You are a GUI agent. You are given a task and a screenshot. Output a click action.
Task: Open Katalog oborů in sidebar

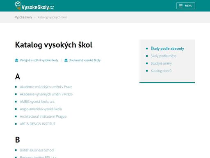[x=161, y=71]
